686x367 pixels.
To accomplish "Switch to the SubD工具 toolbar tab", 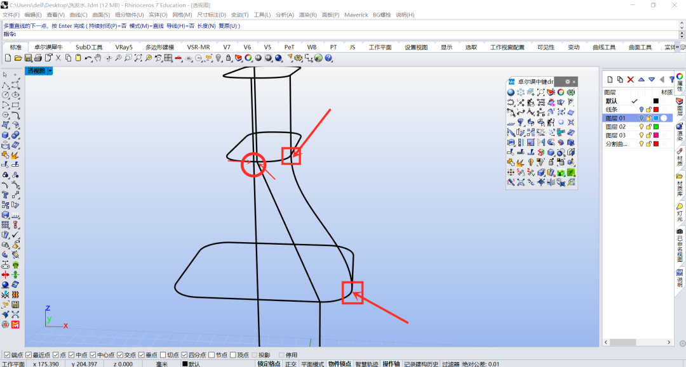I will point(89,47).
